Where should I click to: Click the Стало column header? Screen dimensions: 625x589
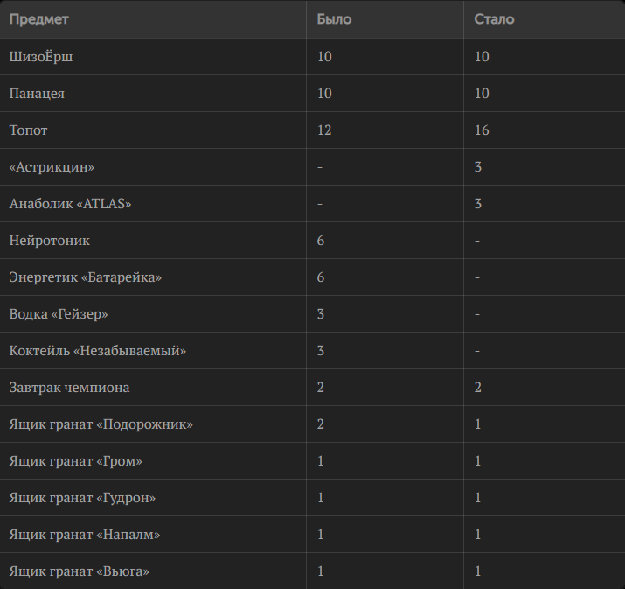coord(494,19)
